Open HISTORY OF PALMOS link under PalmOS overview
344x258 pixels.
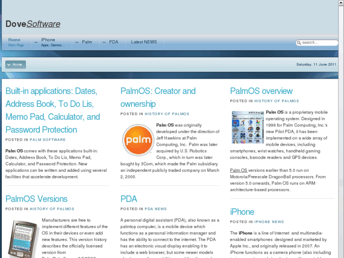[276, 101]
